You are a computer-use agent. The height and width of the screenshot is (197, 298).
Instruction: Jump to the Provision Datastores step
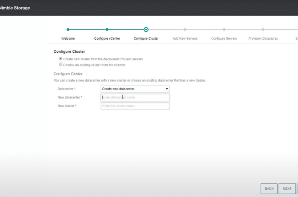(263, 39)
